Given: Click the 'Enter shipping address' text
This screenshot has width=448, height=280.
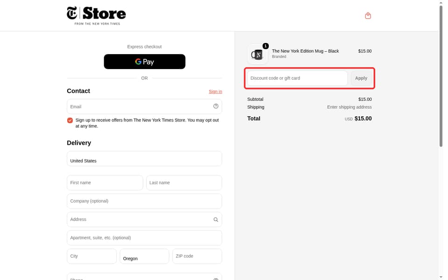Looking at the screenshot, I should 349,107.
